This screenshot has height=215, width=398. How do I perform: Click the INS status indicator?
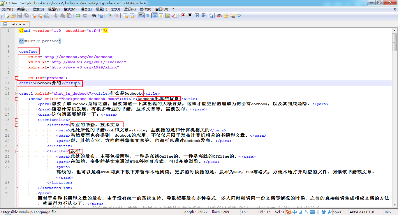click(x=388, y=212)
